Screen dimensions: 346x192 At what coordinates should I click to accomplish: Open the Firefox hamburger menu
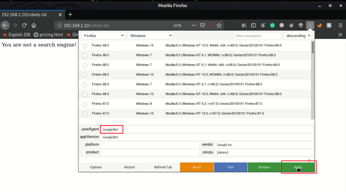click(341, 26)
